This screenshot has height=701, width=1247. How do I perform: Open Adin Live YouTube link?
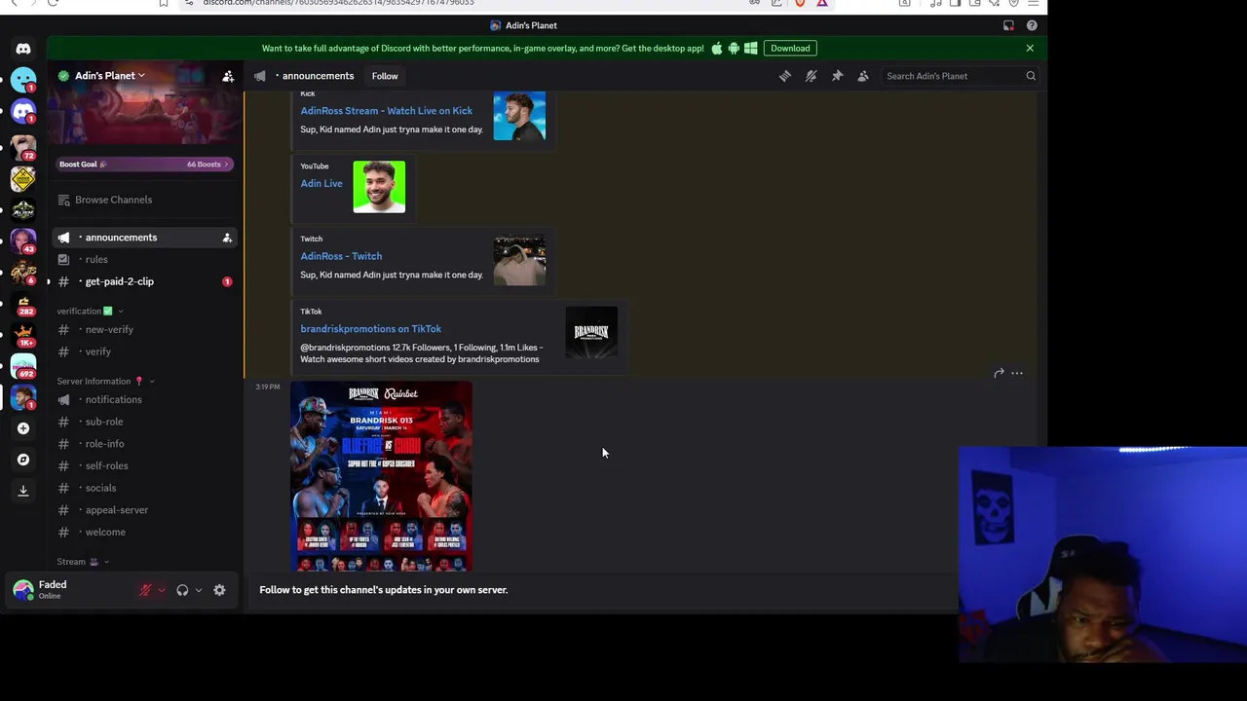click(321, 183)
